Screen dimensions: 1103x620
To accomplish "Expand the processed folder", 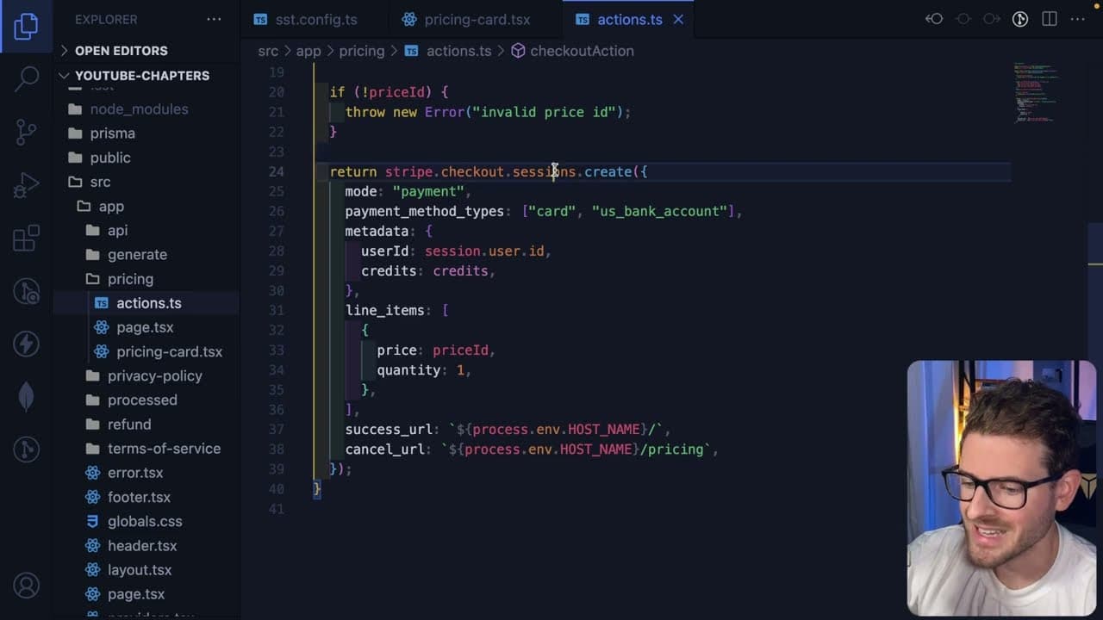I will click(142, 400).
